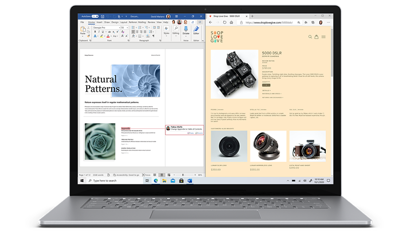Select Center paragraph alignment
The height and width of the screenshot is (234, 410).
tap(137, 32)
